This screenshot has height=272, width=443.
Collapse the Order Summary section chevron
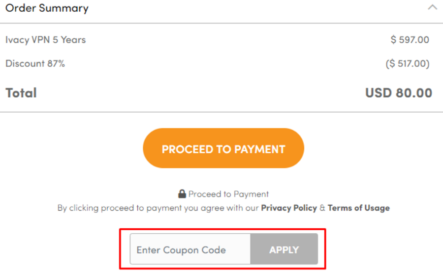click(x=432, y=7)
